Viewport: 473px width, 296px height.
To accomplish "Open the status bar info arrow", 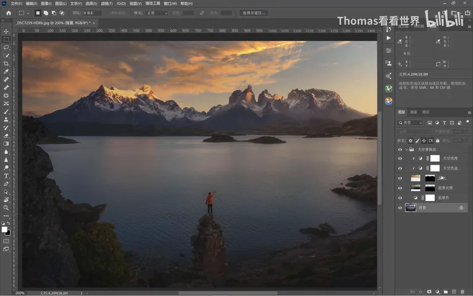I will (81, 293).
